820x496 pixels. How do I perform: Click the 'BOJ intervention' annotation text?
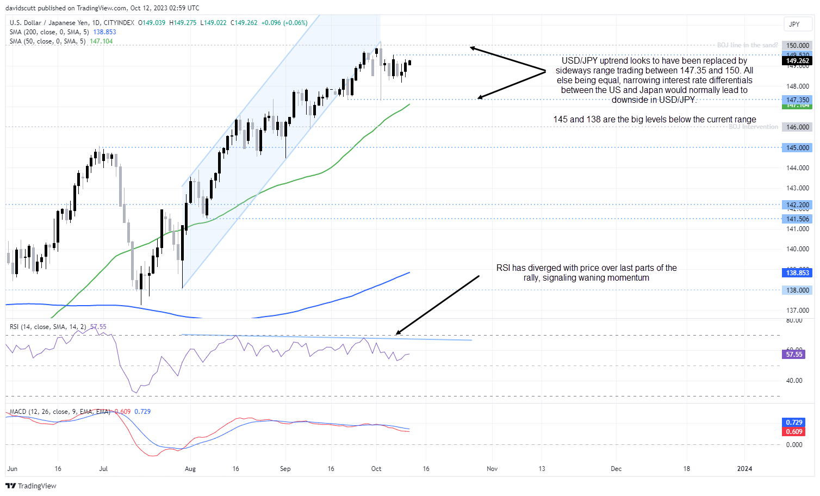click(x=753, y=127)
